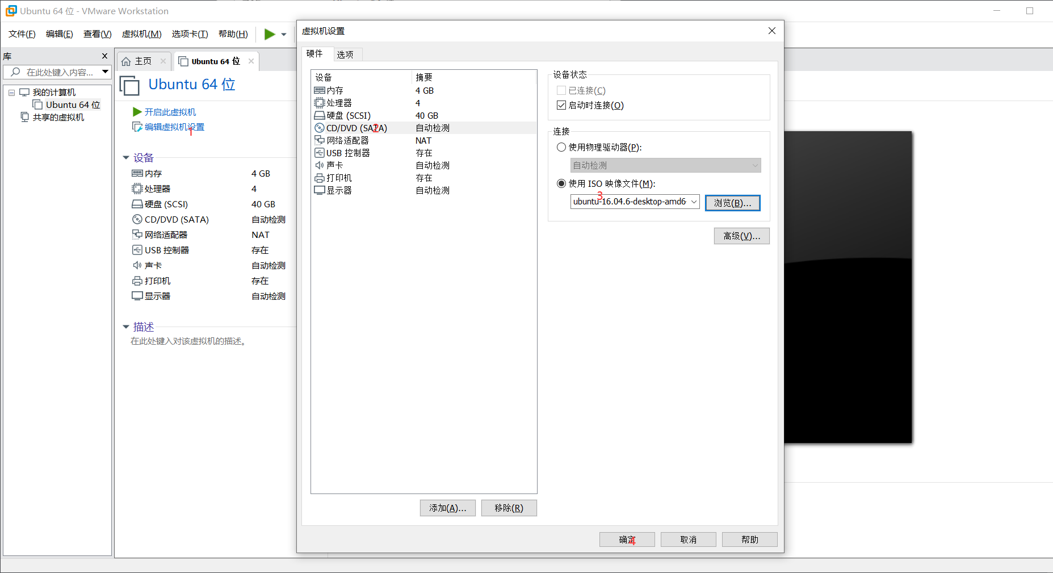Select the 使用物理驱动器 radio button
This screenshot has height=573, width=1053.
(x=561, y=147)
